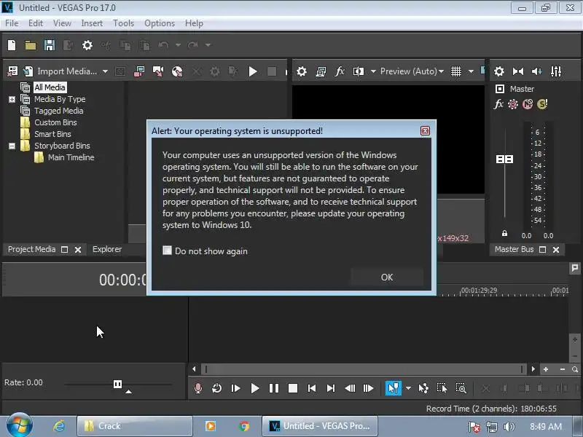
Task: Select the Tagged Media item
Action: click(59, 111)
